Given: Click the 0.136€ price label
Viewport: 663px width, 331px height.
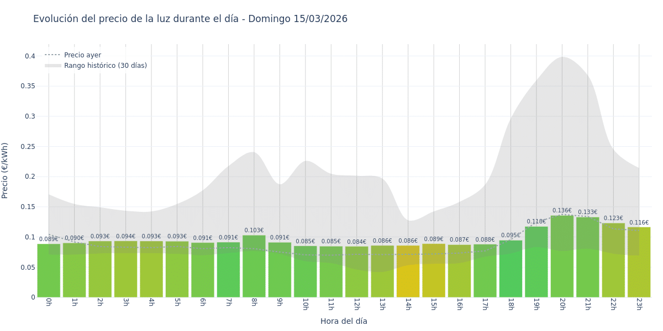Looking at the screenshot, I should (562, 211).
